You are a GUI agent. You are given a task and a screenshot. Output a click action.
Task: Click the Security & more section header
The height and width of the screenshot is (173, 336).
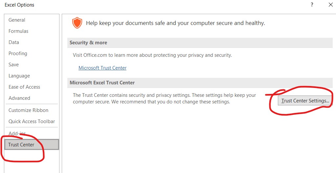point(88,43)
